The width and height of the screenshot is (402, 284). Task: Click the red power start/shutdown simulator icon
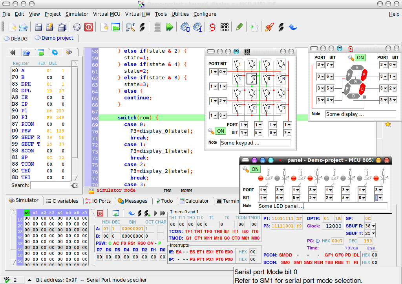[x=89, y=27]
